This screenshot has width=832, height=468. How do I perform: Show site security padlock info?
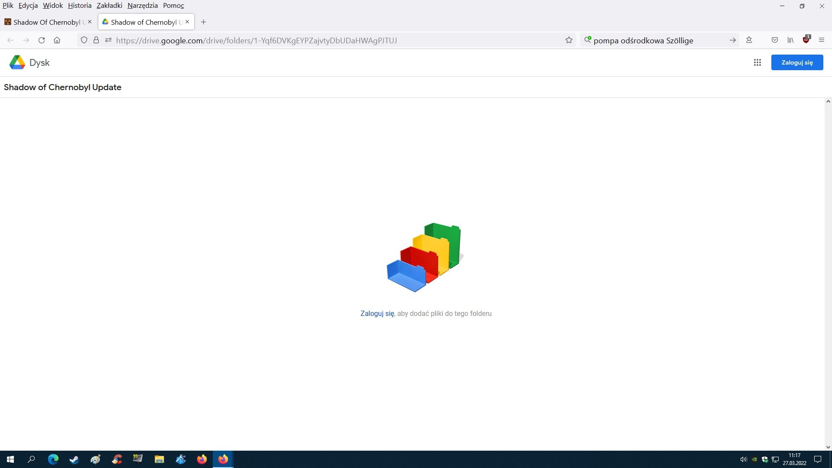click(x=96, y=40)
